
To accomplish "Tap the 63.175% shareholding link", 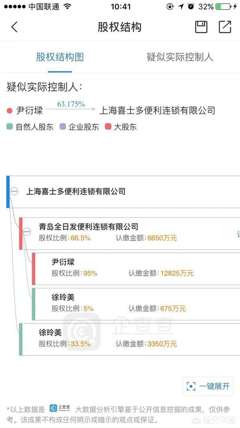I will [71, 104].
